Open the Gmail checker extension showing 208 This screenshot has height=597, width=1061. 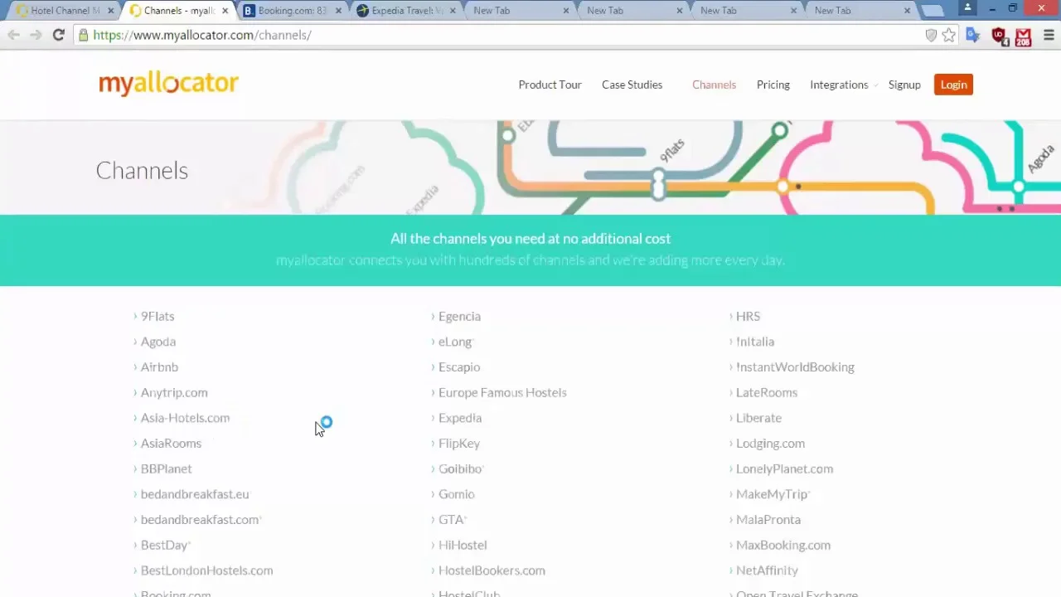1023,37
